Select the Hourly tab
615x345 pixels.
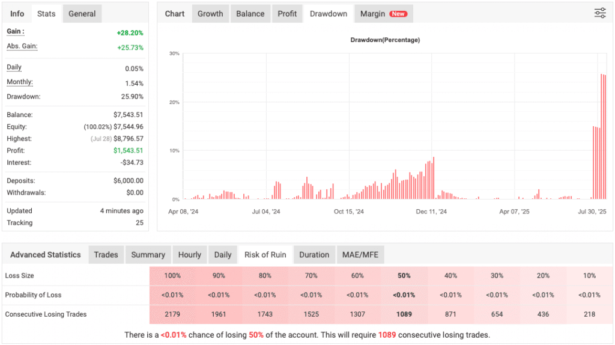pyautogui.click(x=189, y=255)
